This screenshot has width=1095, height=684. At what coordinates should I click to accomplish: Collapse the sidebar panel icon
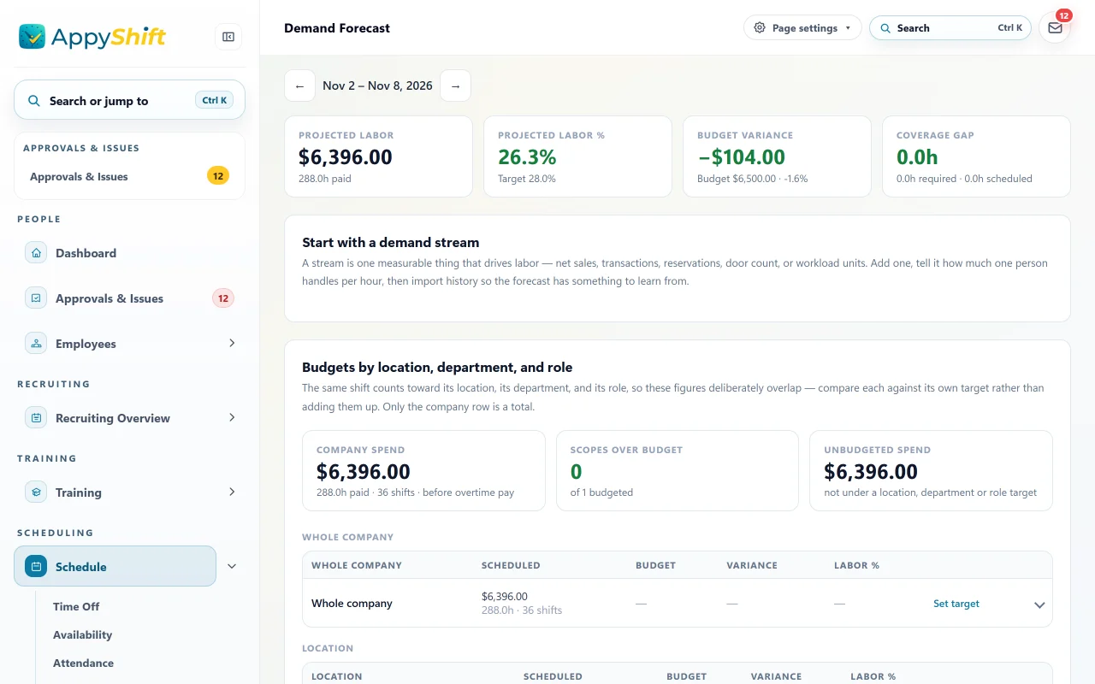pyautogui.click(x=228, y=37)
